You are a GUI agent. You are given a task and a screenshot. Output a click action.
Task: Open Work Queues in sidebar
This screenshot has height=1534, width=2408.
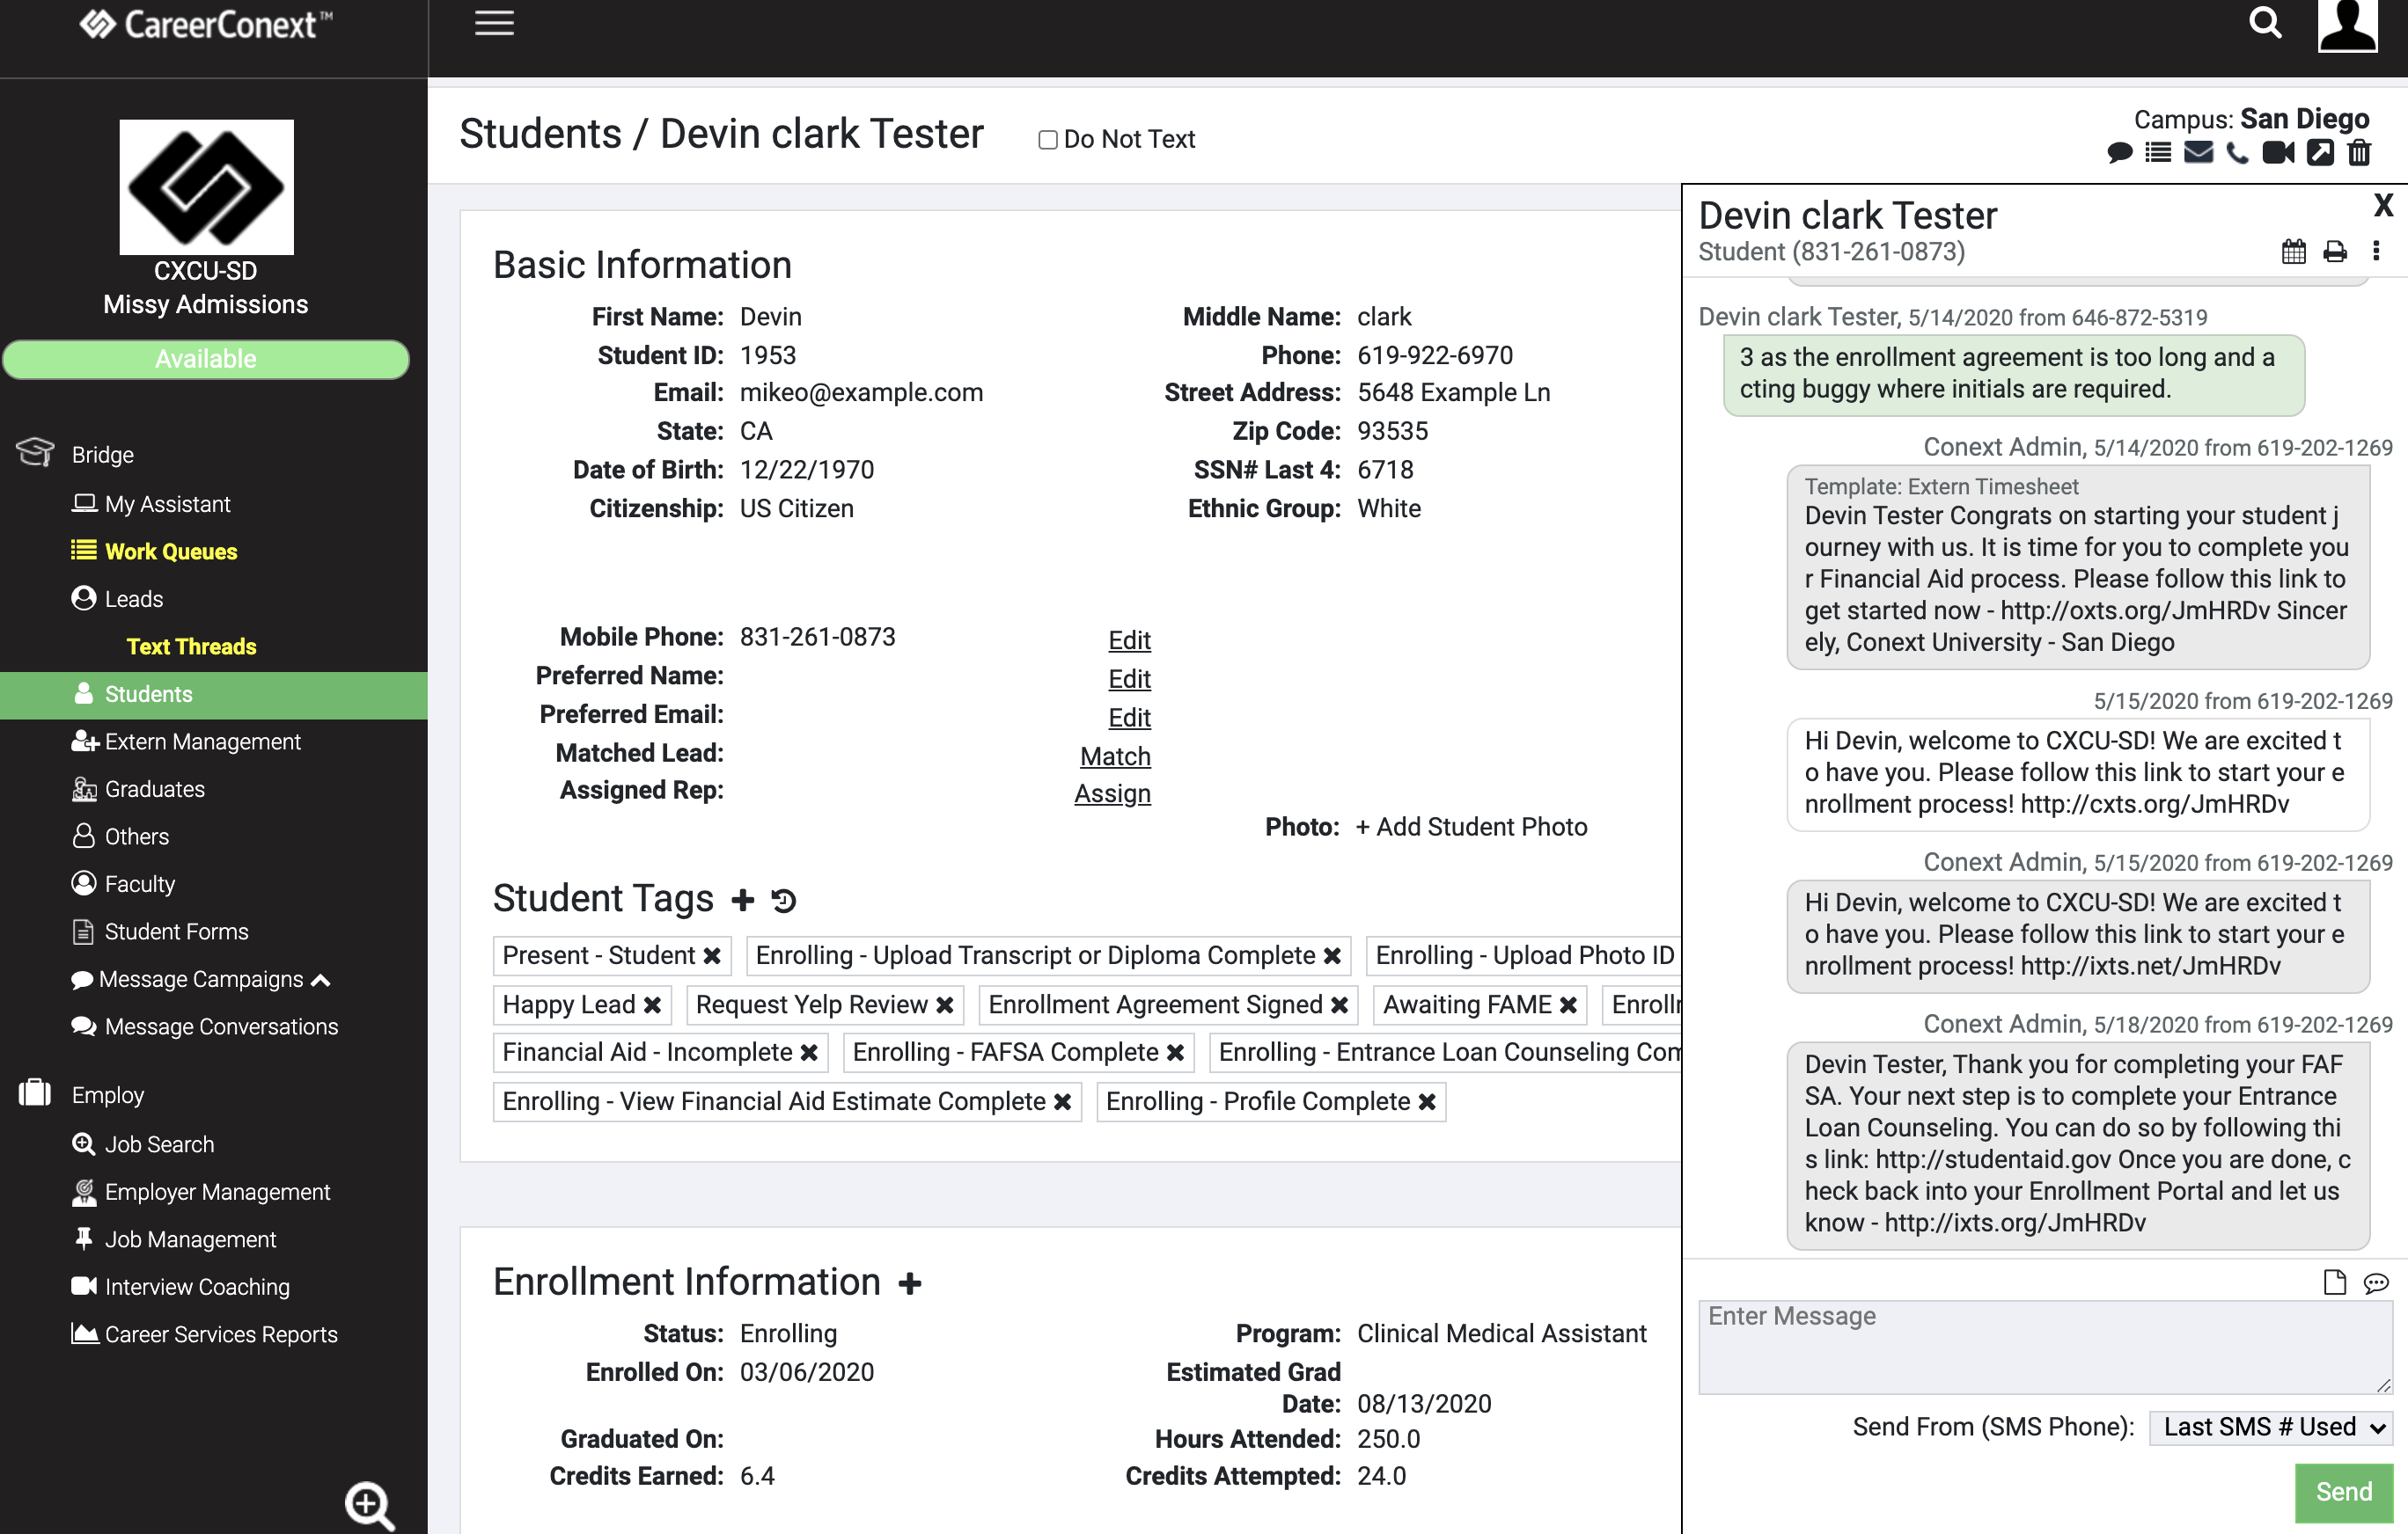(154, 552)
